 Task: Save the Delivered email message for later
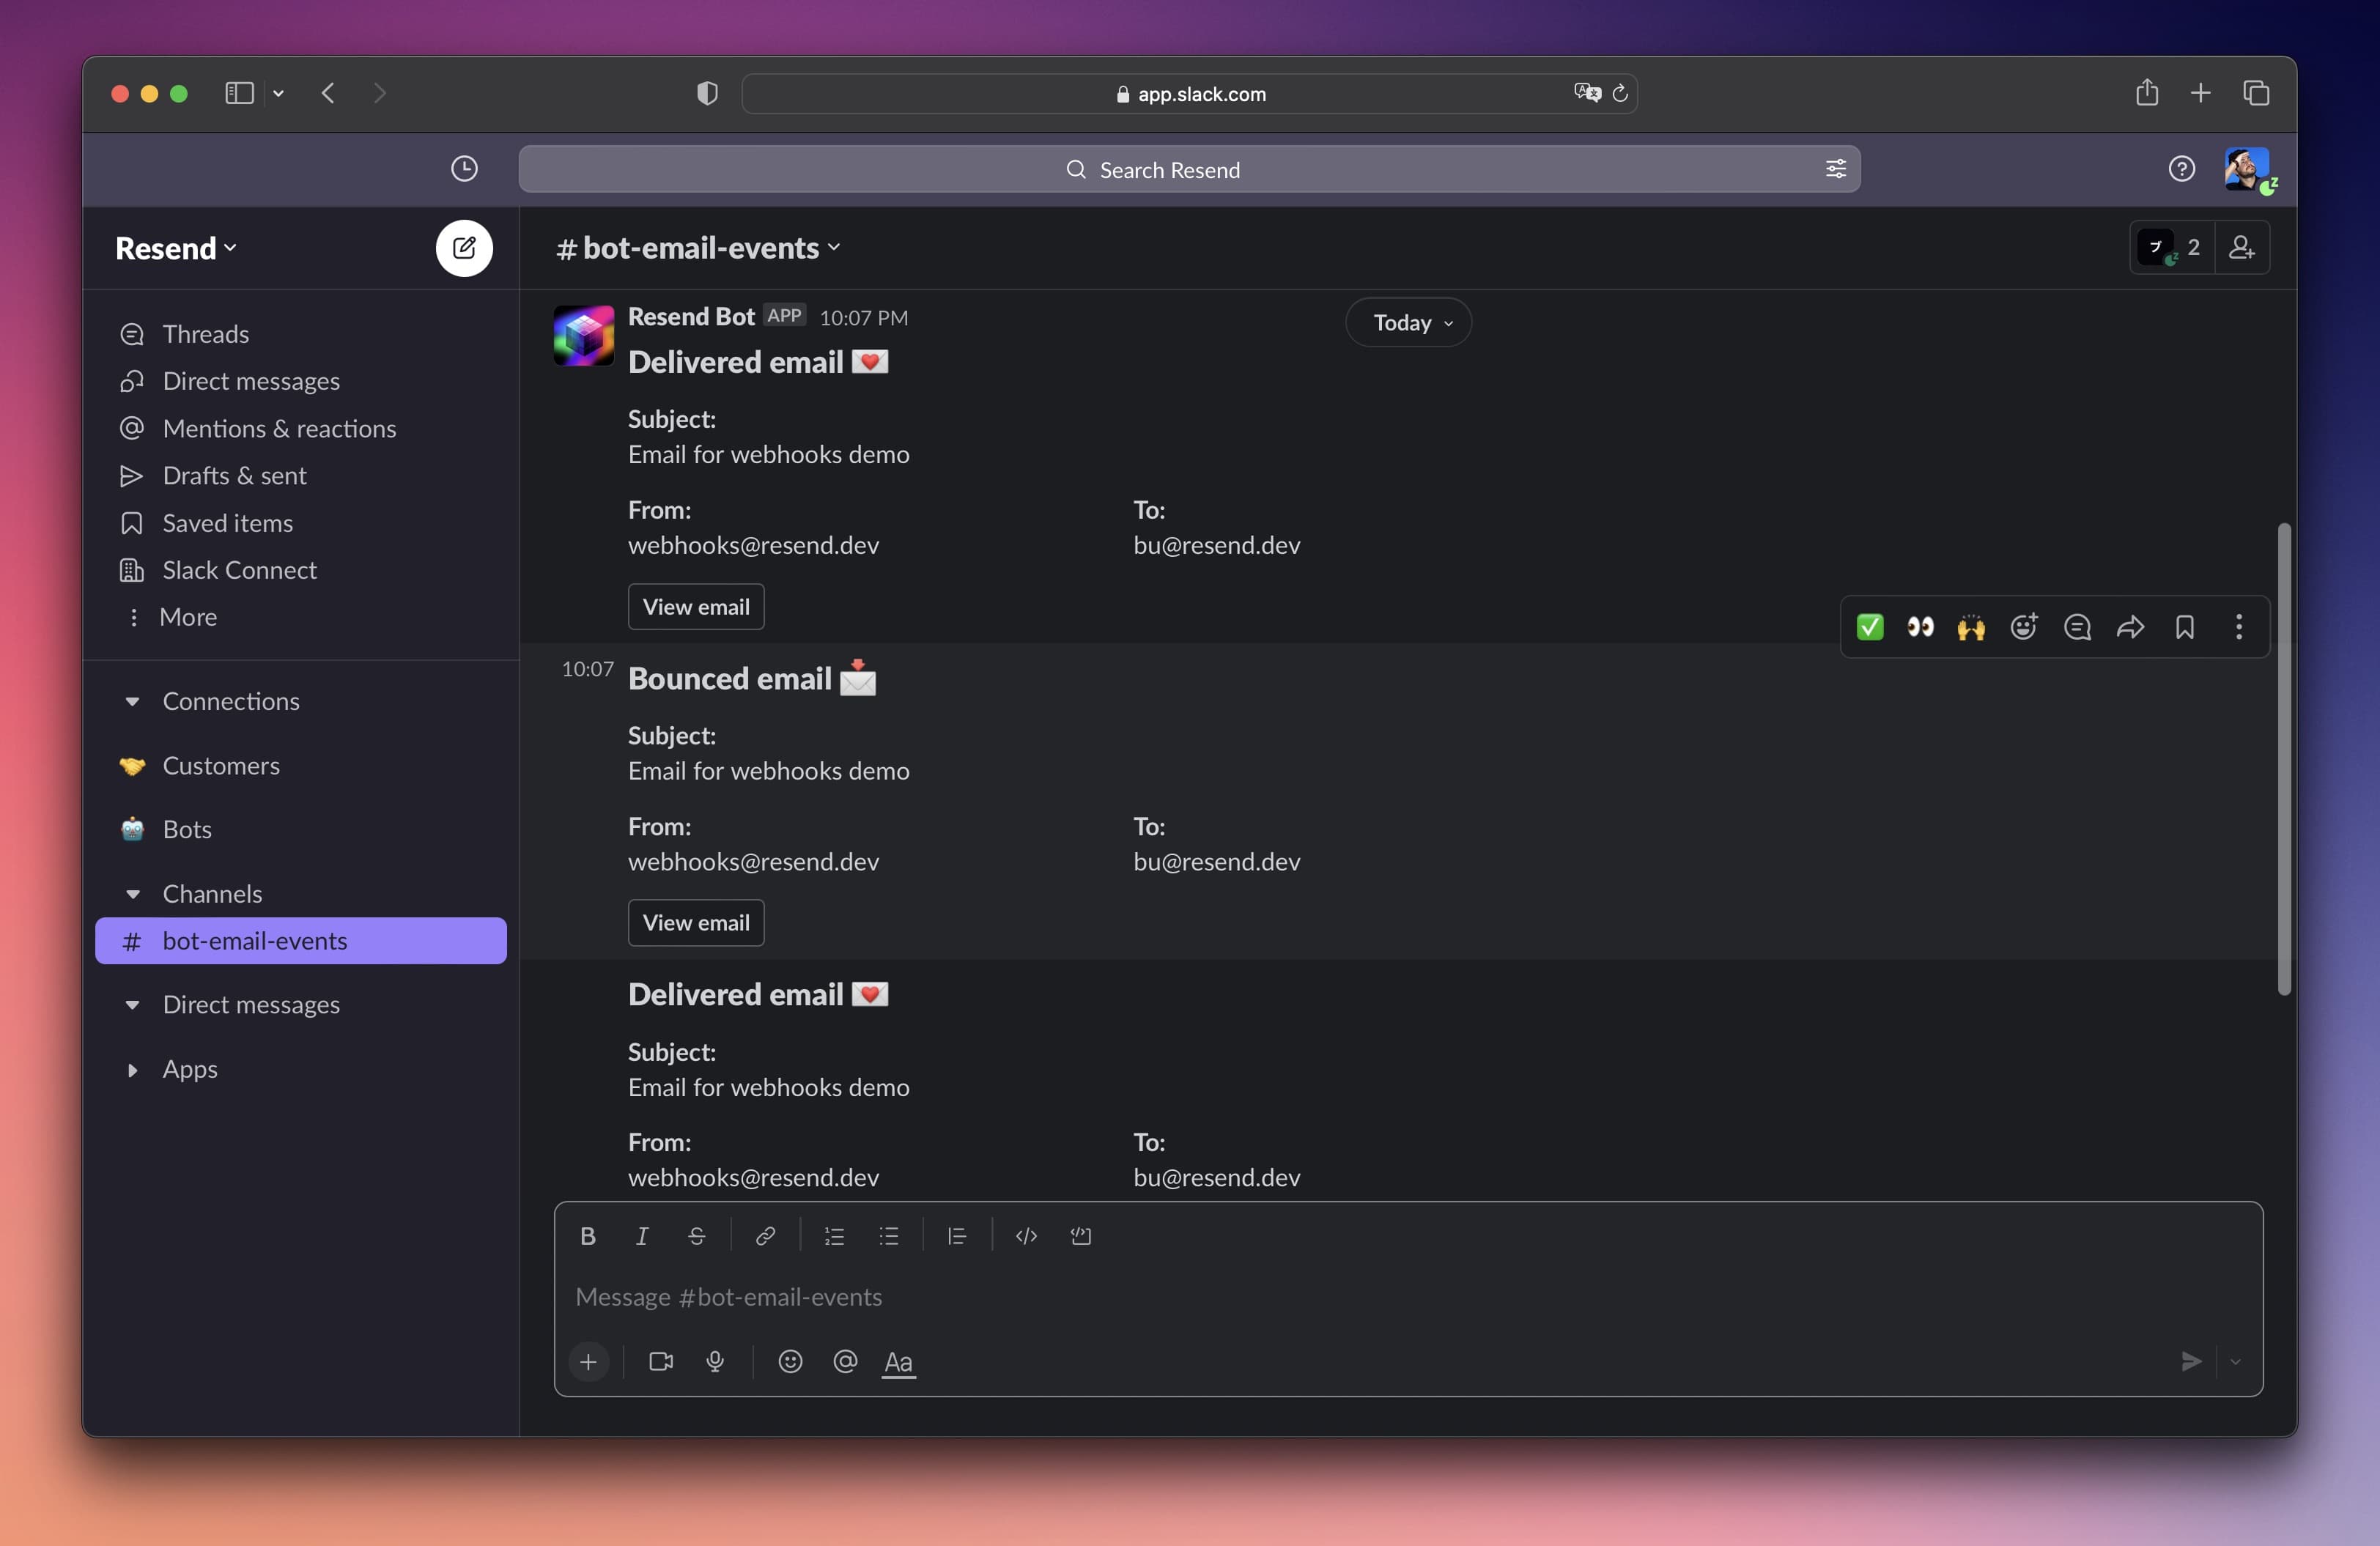[2185, 627]
